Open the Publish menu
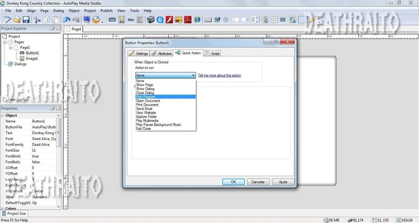 click(x=106, y=11)
